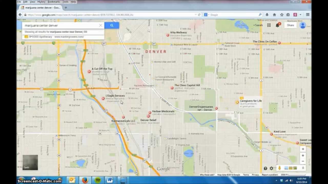Zoom out the map with minus
The width and height of the screenshot is (328, 184).
[303, 161]
